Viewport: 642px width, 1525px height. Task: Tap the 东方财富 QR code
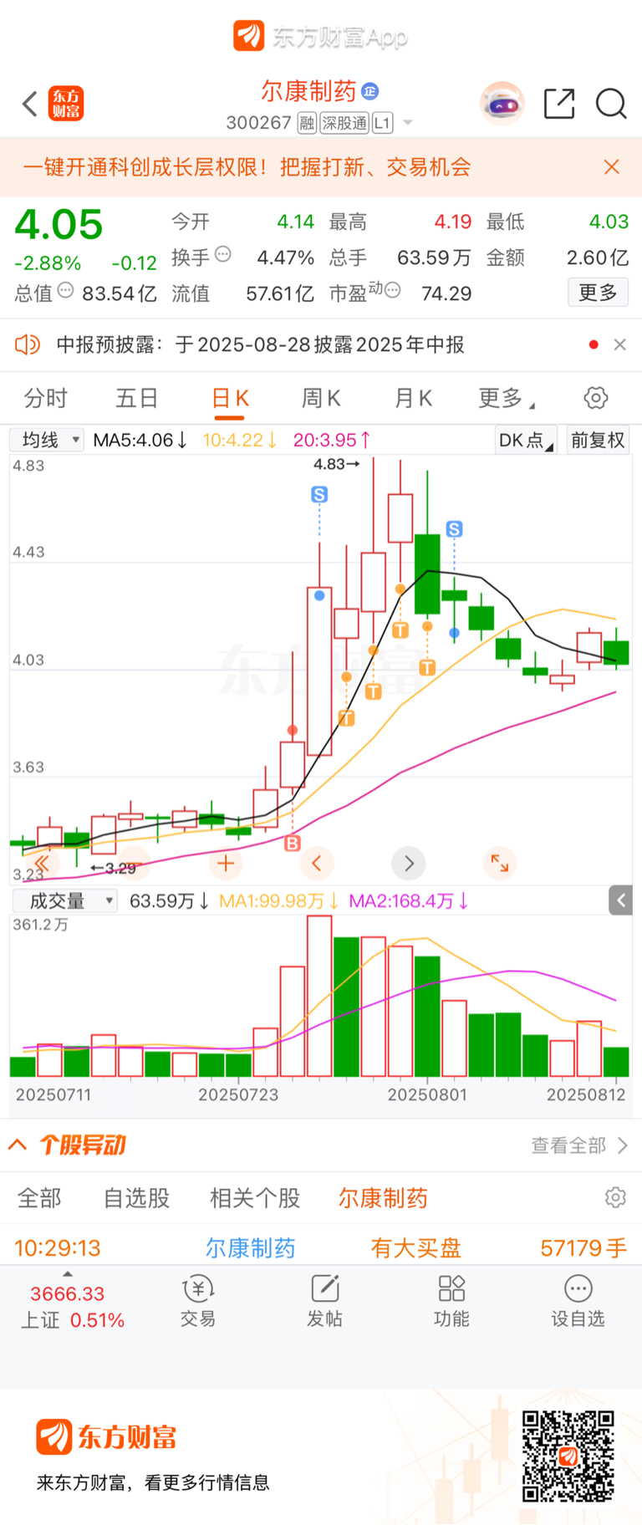point(568,1456)
